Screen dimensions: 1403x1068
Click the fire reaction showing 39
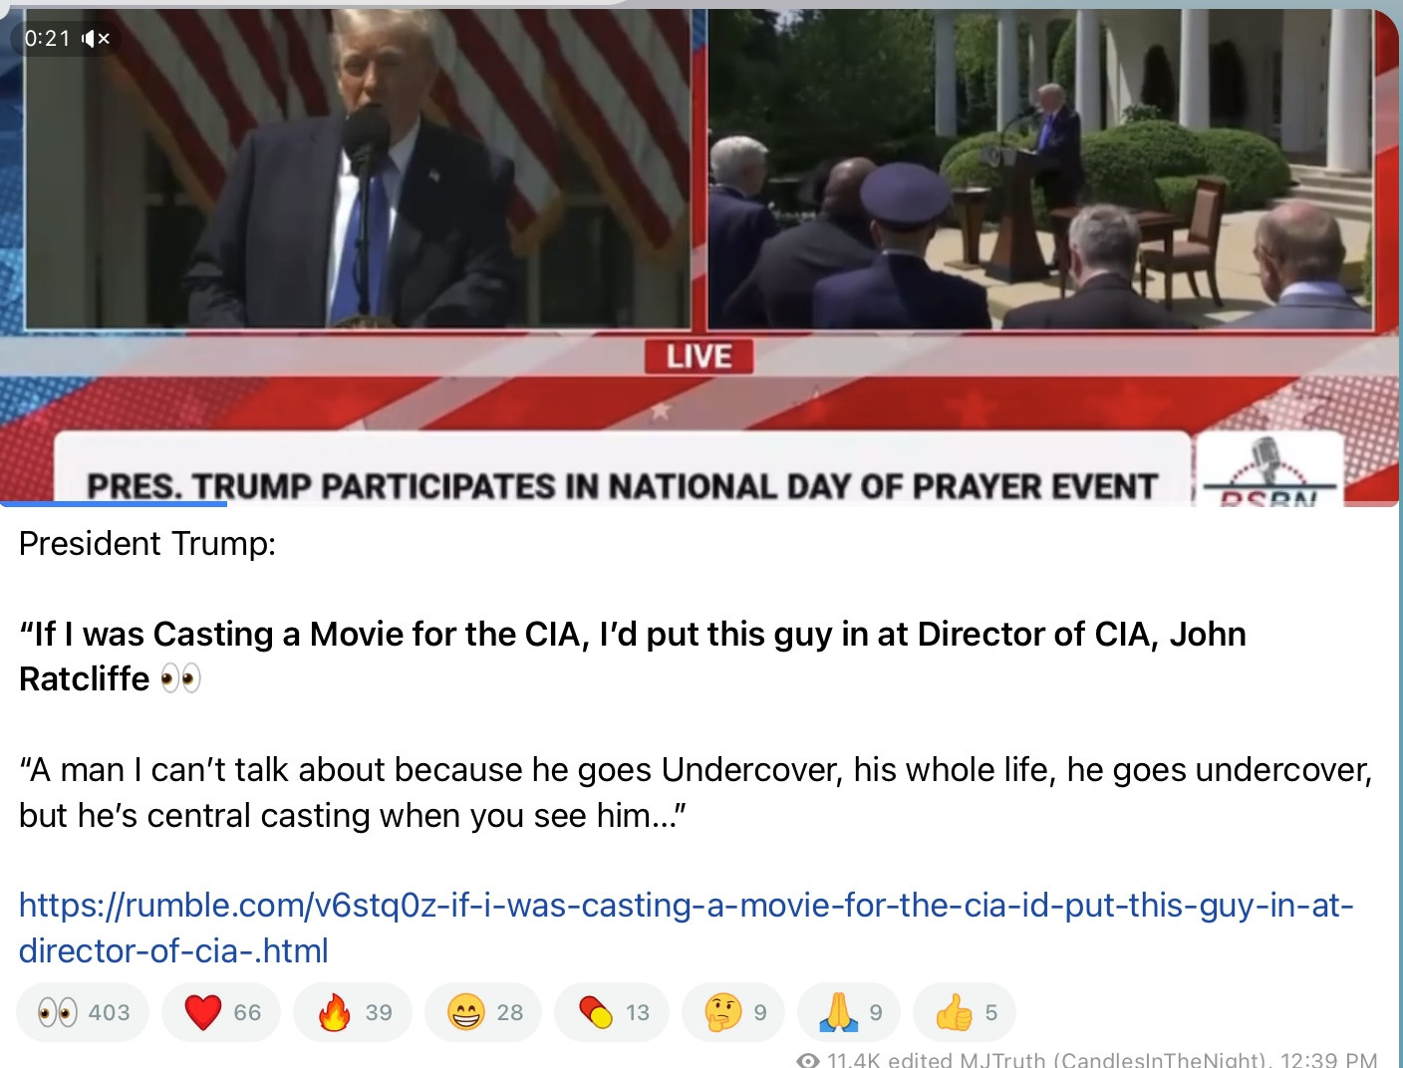point(354,1012)
